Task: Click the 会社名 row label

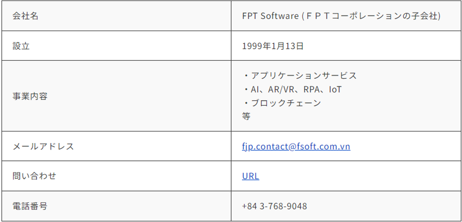Action: click(25, 16)
